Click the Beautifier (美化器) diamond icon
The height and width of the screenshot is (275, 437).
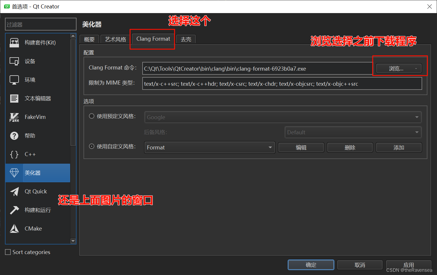click(14, 173)
